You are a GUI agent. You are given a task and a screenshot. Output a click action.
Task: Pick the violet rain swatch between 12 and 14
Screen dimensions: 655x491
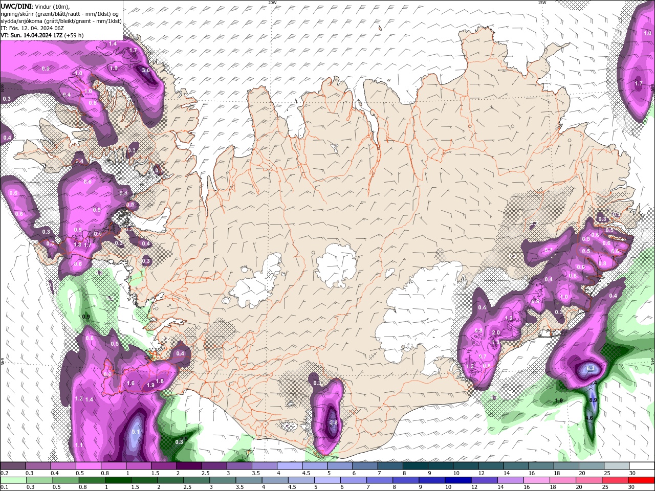484,480
